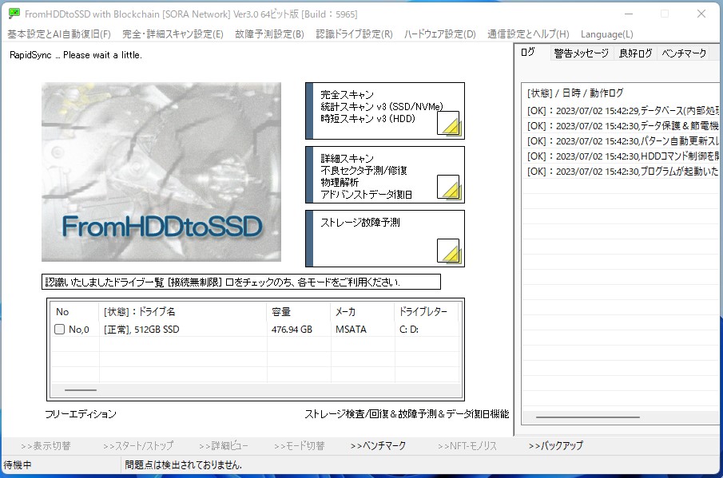The image size is (723, 478).
Task: Open the 通信設定とヘルプ(H) menu
Action: pos(528,34)
